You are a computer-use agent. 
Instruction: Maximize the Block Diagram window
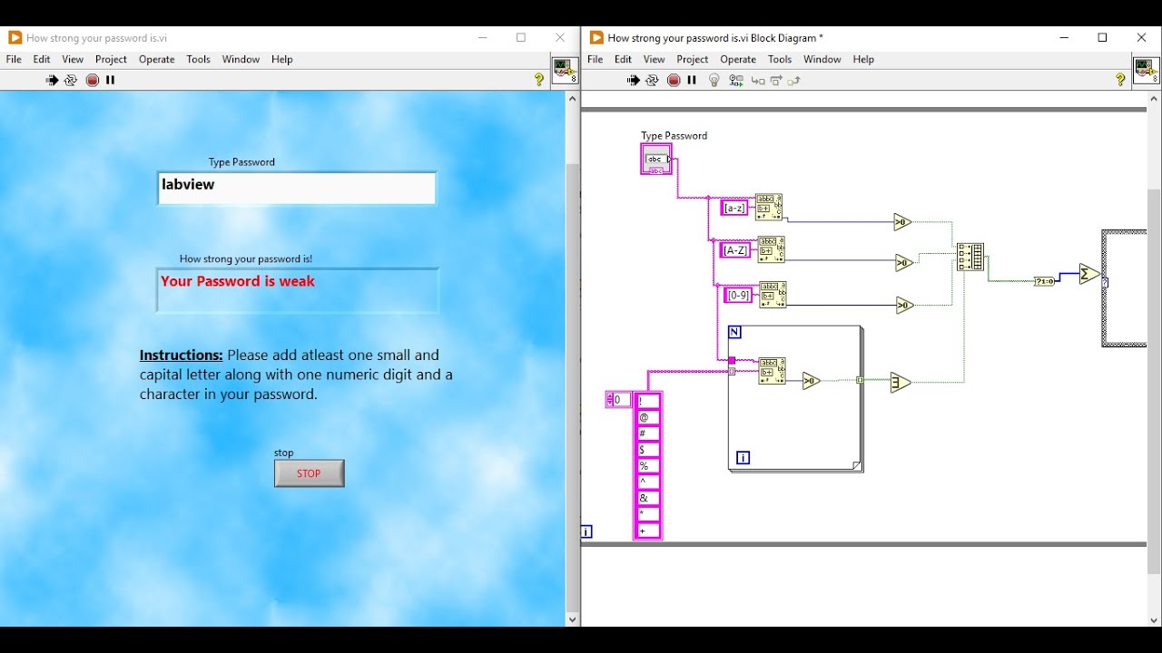(x=1103, y=37)
